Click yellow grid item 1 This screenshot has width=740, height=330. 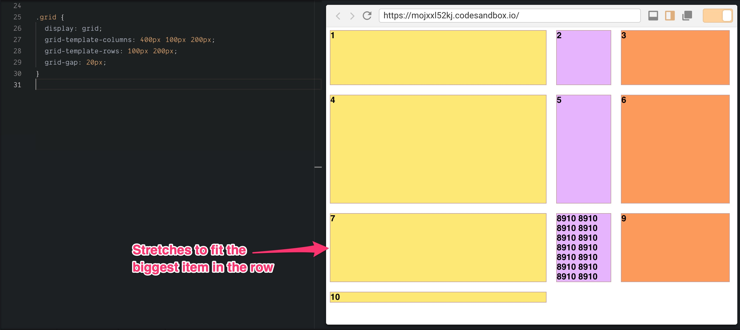click(x=438, y=58)
